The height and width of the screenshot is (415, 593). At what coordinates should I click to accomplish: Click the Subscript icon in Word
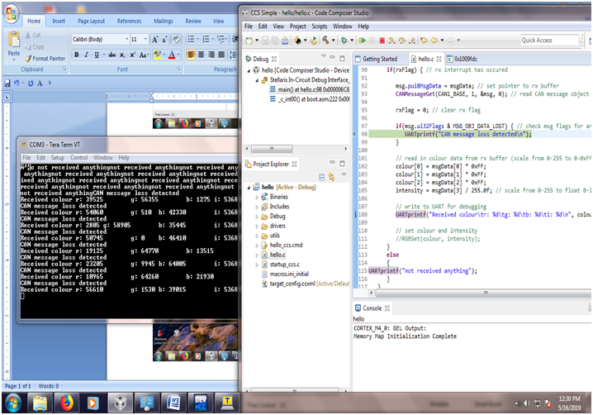[x=122, y=55]
